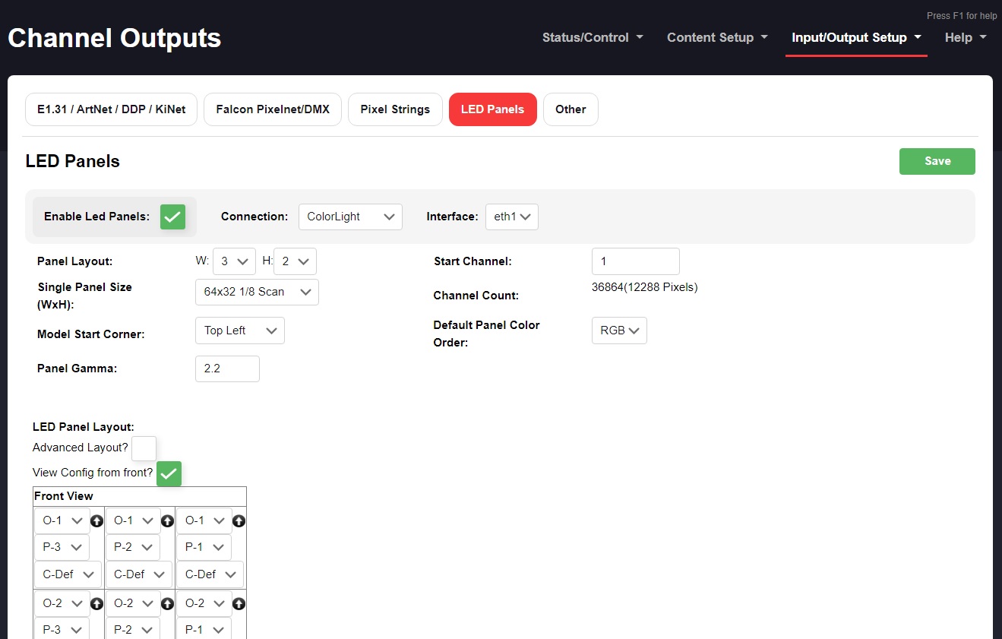Viewport: 1002px width, 639px height.
Task: Enable the Advanced Layout checkbox
Action: click(x=144, y=448)
